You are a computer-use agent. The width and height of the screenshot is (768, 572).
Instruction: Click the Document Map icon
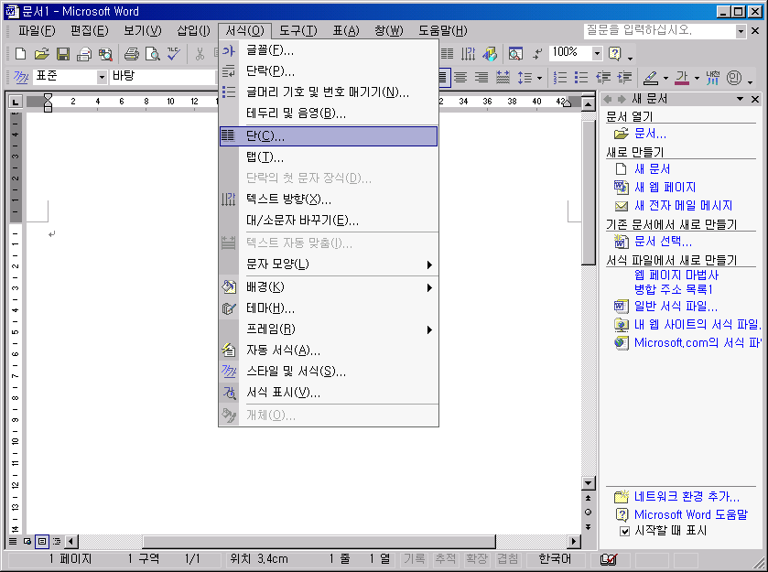pyautogui.click(x=515, y=53)
